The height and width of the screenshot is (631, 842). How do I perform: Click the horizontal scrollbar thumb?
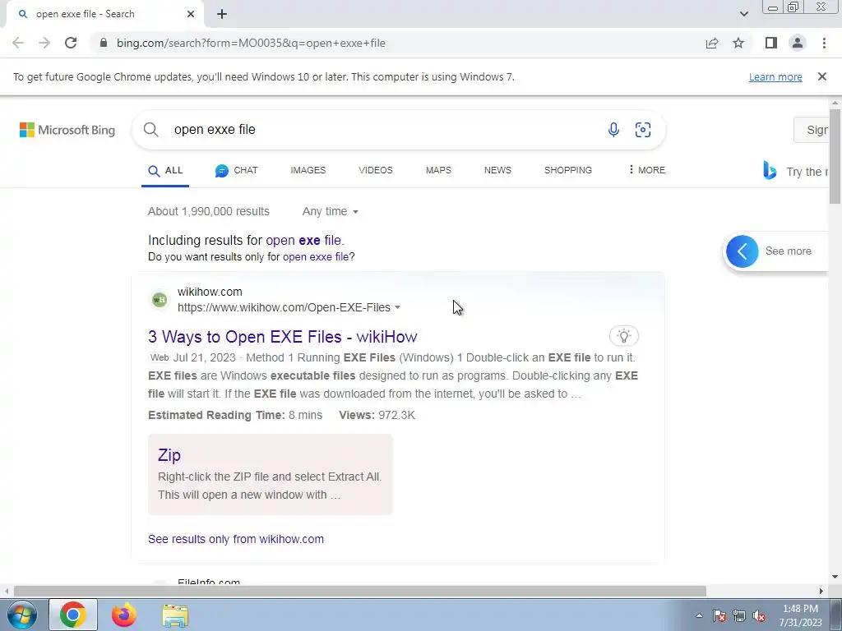(x=360, y=592)
